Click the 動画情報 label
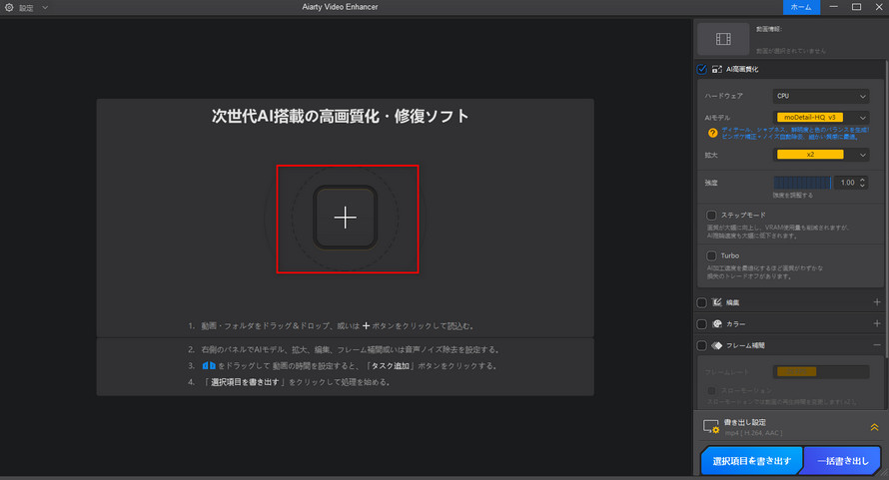Image resolution: width=889 pixels, height=480 pixels. [x=769, y=29]
